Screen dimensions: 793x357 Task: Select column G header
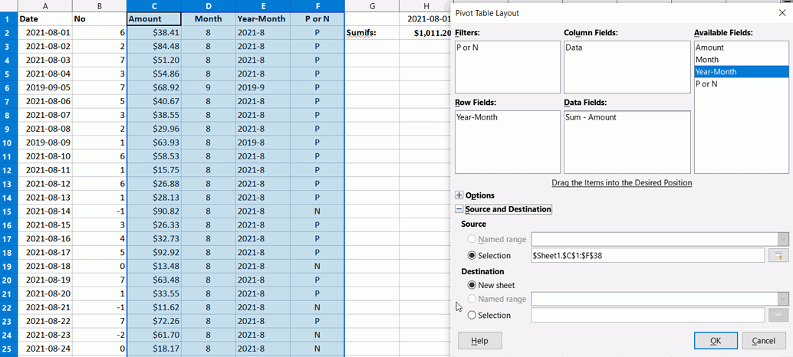point(372,6)
